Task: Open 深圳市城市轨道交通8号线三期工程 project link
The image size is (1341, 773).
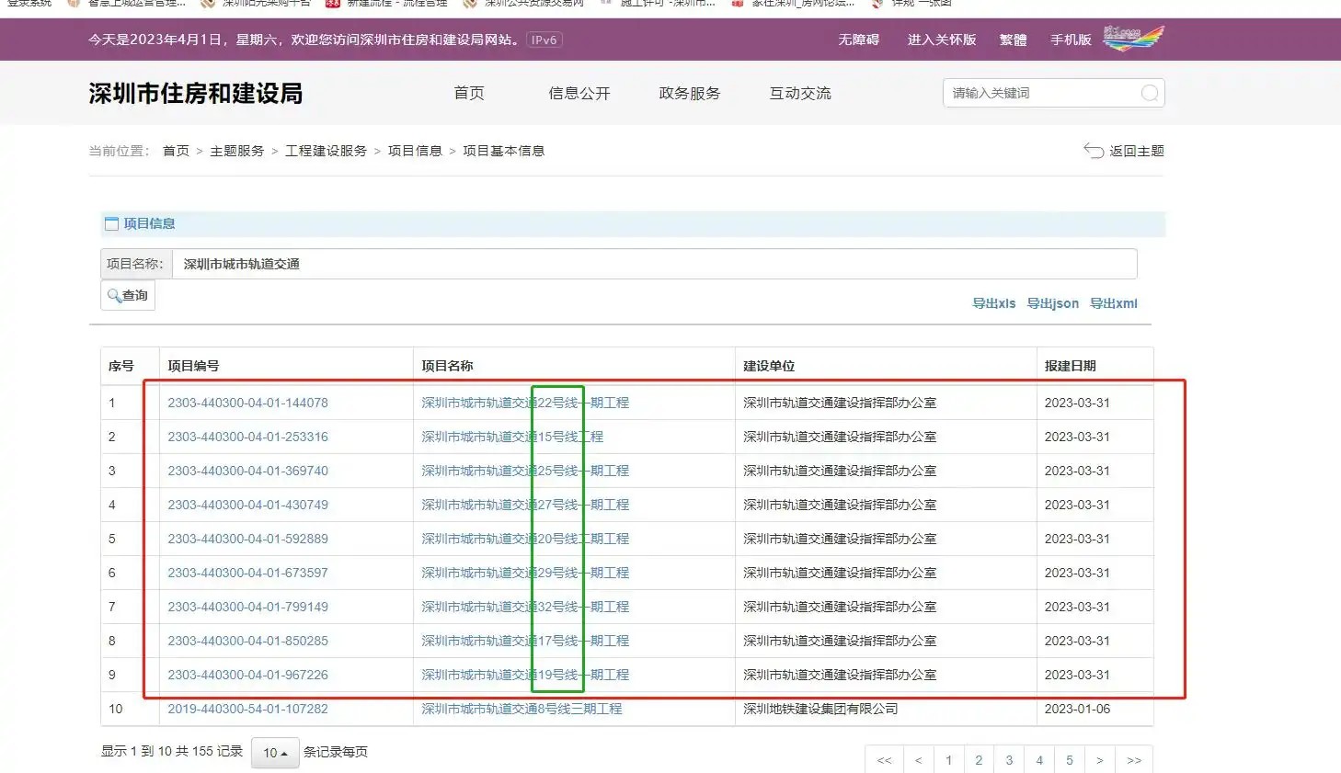Action: [x=521, y=709]
